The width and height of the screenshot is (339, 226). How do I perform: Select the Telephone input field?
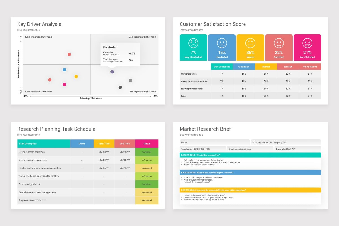[x=203, y=149]
